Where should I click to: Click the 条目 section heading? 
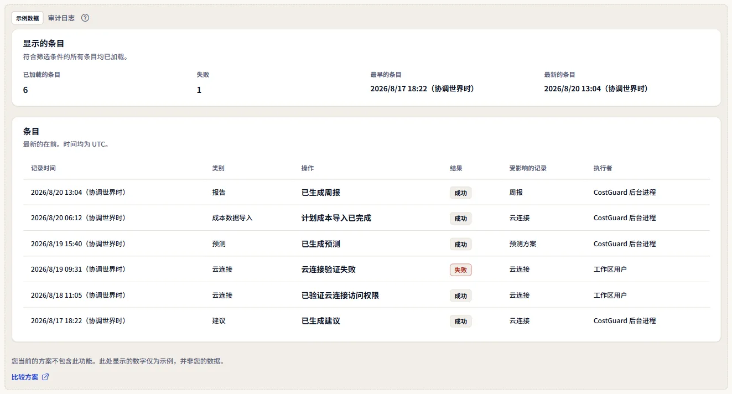[31, 132]
